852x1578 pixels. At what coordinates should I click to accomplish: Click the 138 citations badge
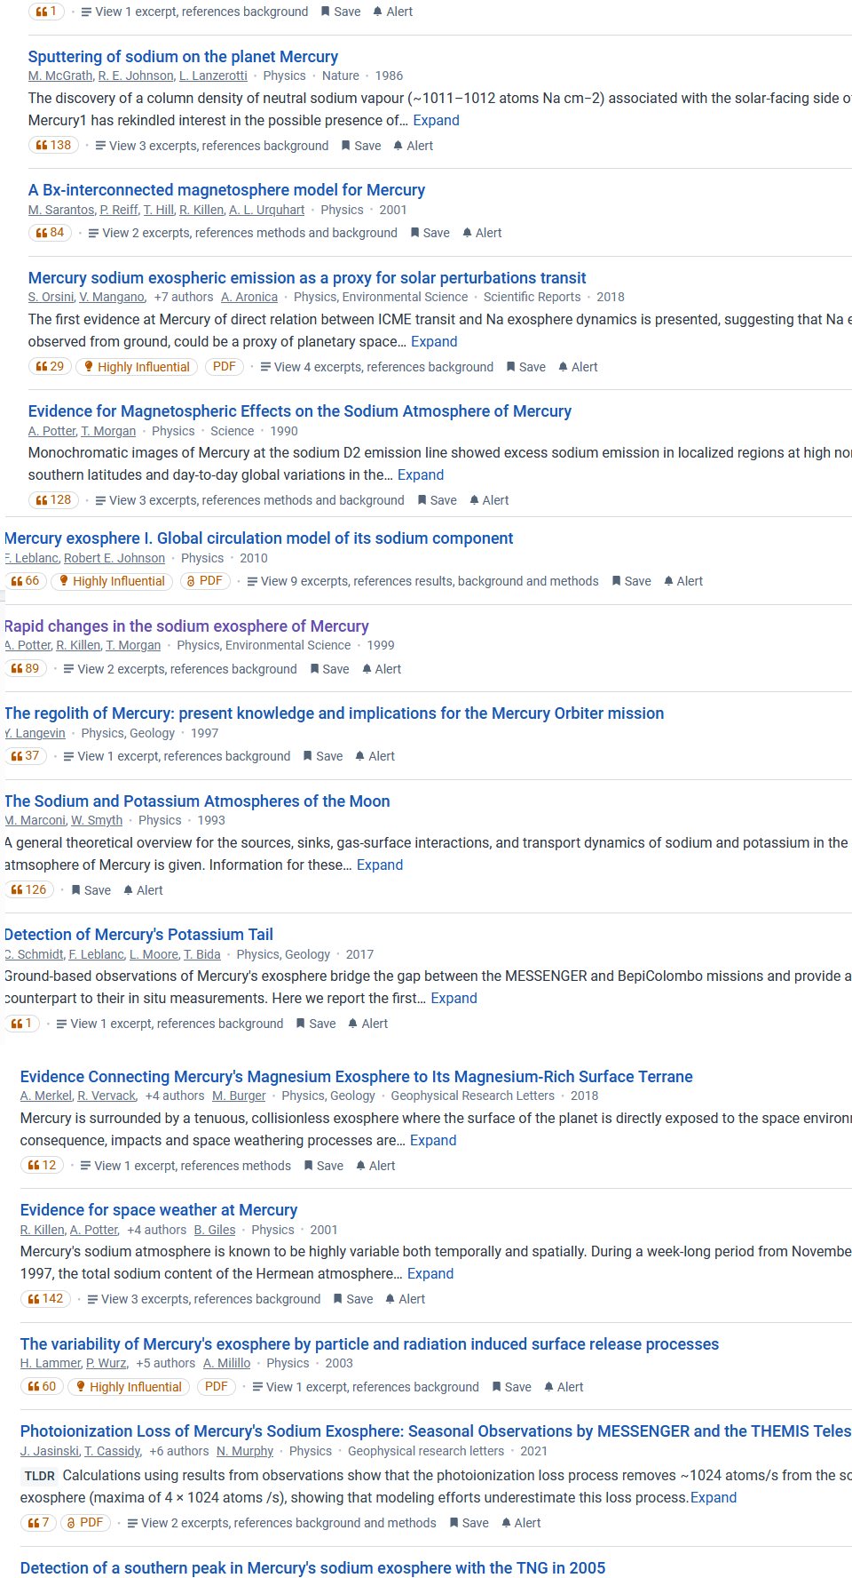53,145
